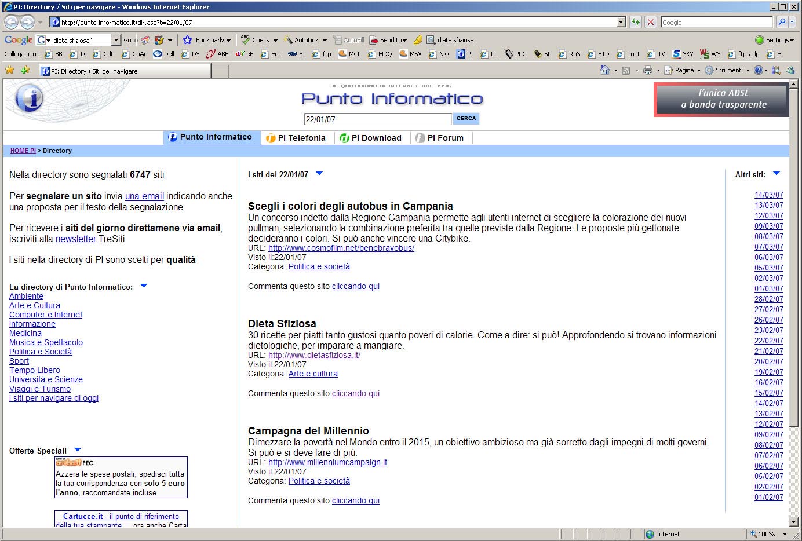Screen dimensions: 802x541
Task: Select the "PI: Directory / Siti per navigare" browser tab
Action: tap(125, 71)
